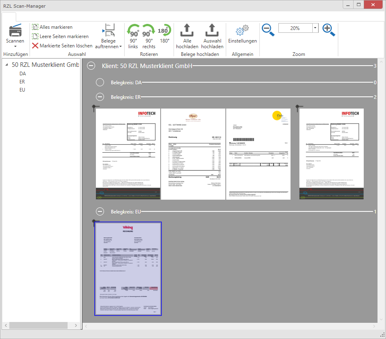The image size is (386, 339).
Task: Zoom out with minus magnifier
Action: (x=268, y=29)
